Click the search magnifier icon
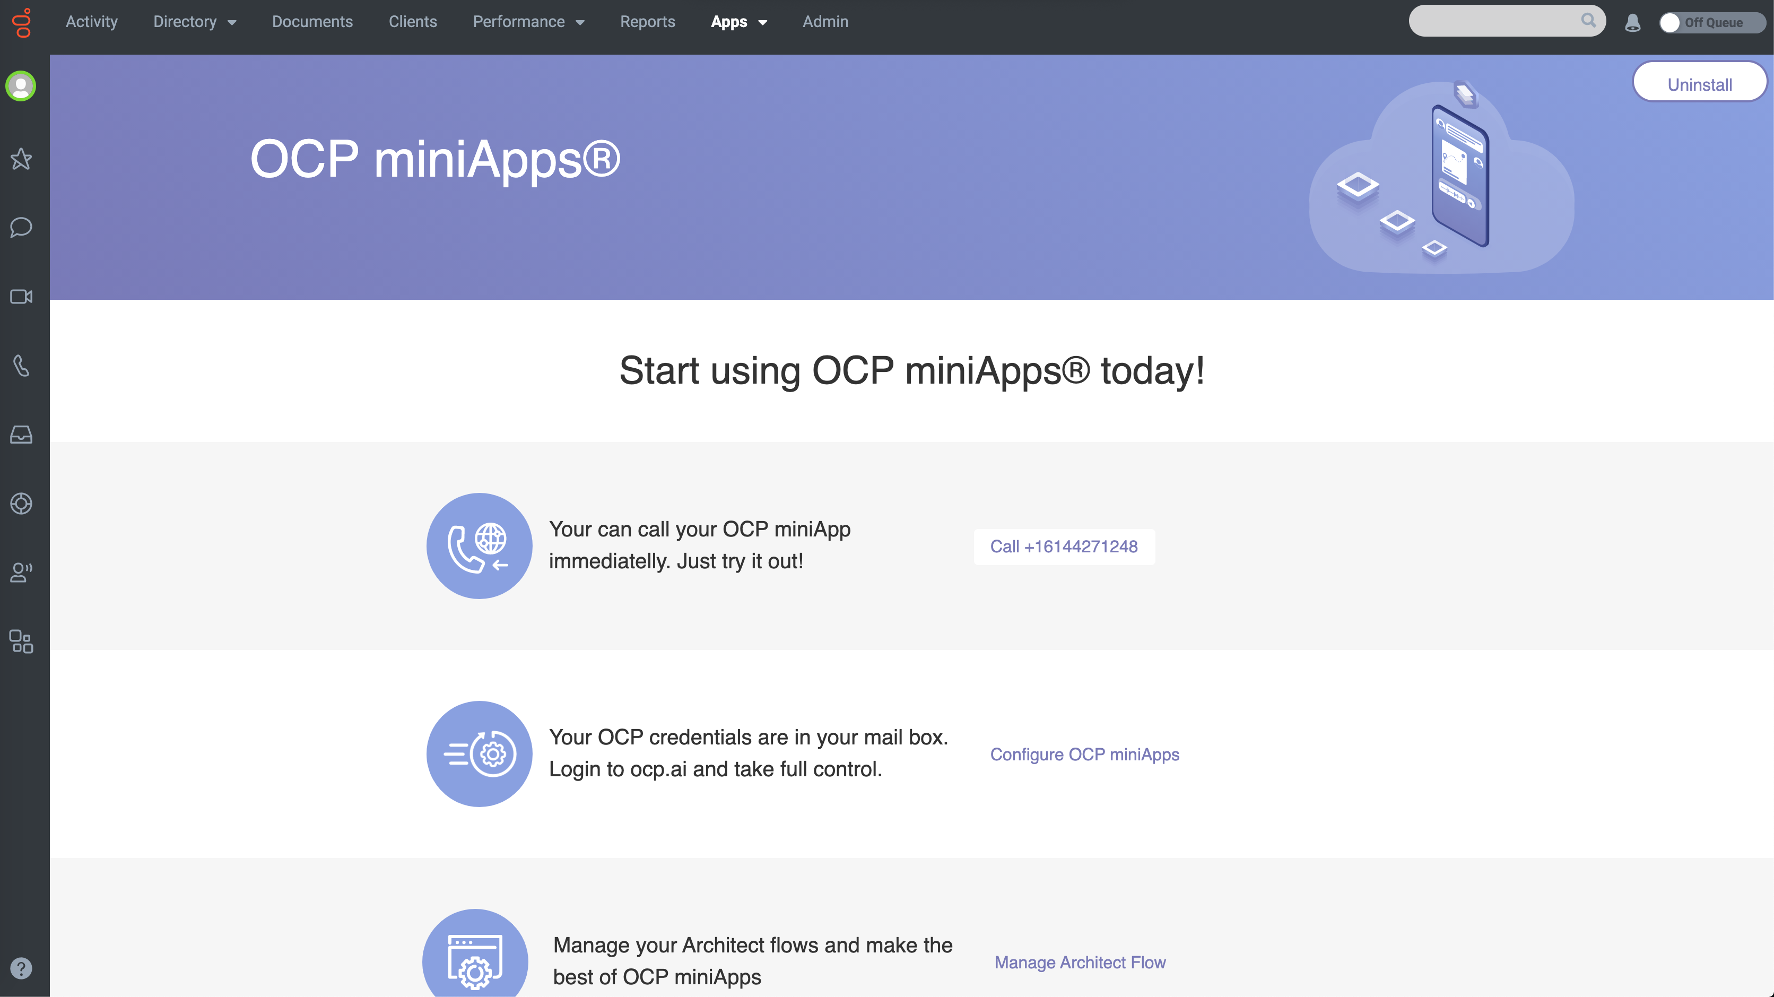Viewport: 1774px width, 997px height. pos(1588,21)
